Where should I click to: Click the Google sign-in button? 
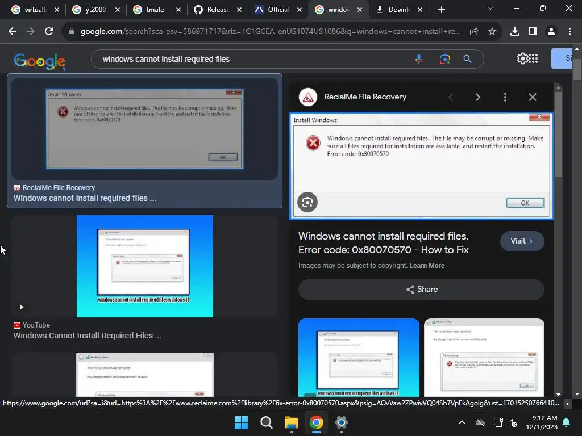pos(562,58)
